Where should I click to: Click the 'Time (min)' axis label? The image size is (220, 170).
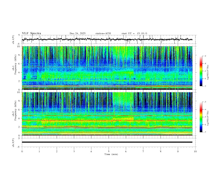111,154
